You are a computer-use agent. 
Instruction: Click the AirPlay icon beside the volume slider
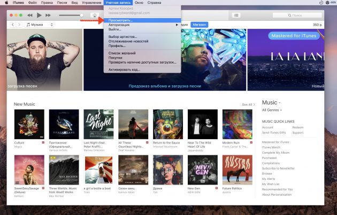[95, 16]
